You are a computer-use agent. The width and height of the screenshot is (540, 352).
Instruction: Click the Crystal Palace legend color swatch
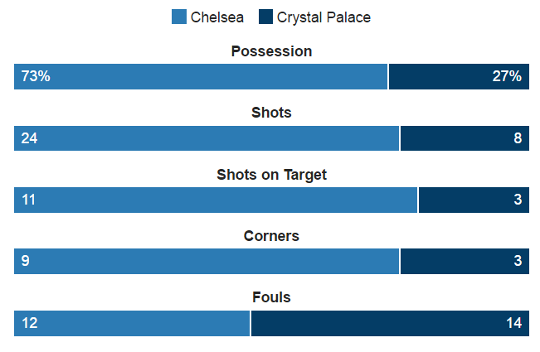coord(265,17)
